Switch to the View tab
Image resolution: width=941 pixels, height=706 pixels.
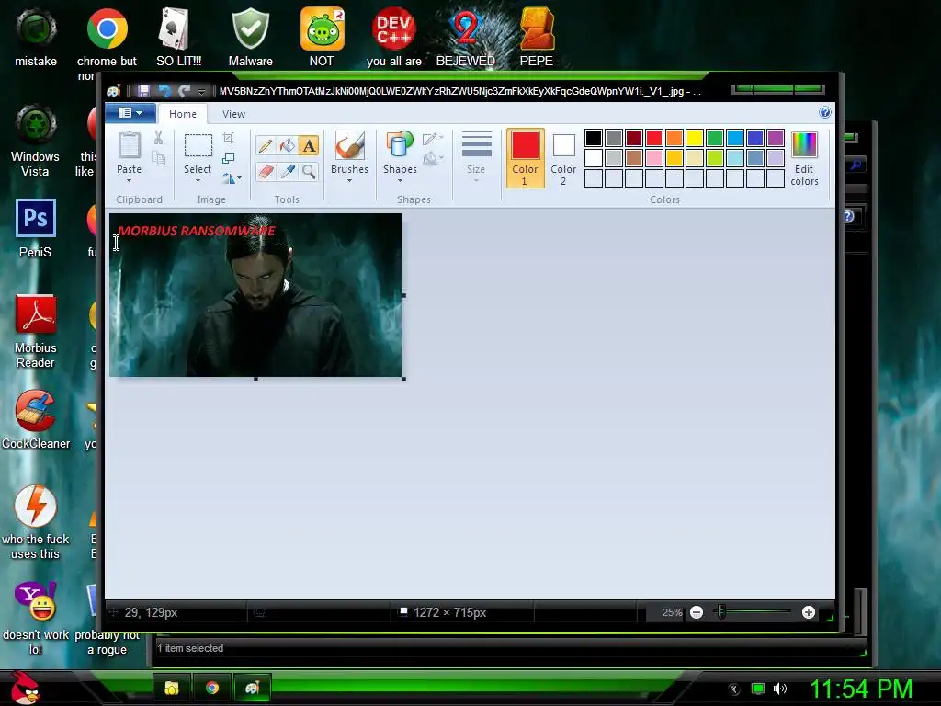[233, 114]
